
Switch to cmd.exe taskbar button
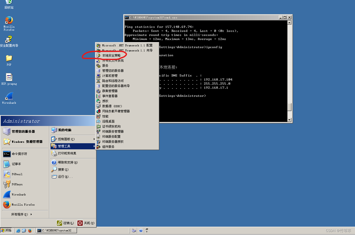56,231
